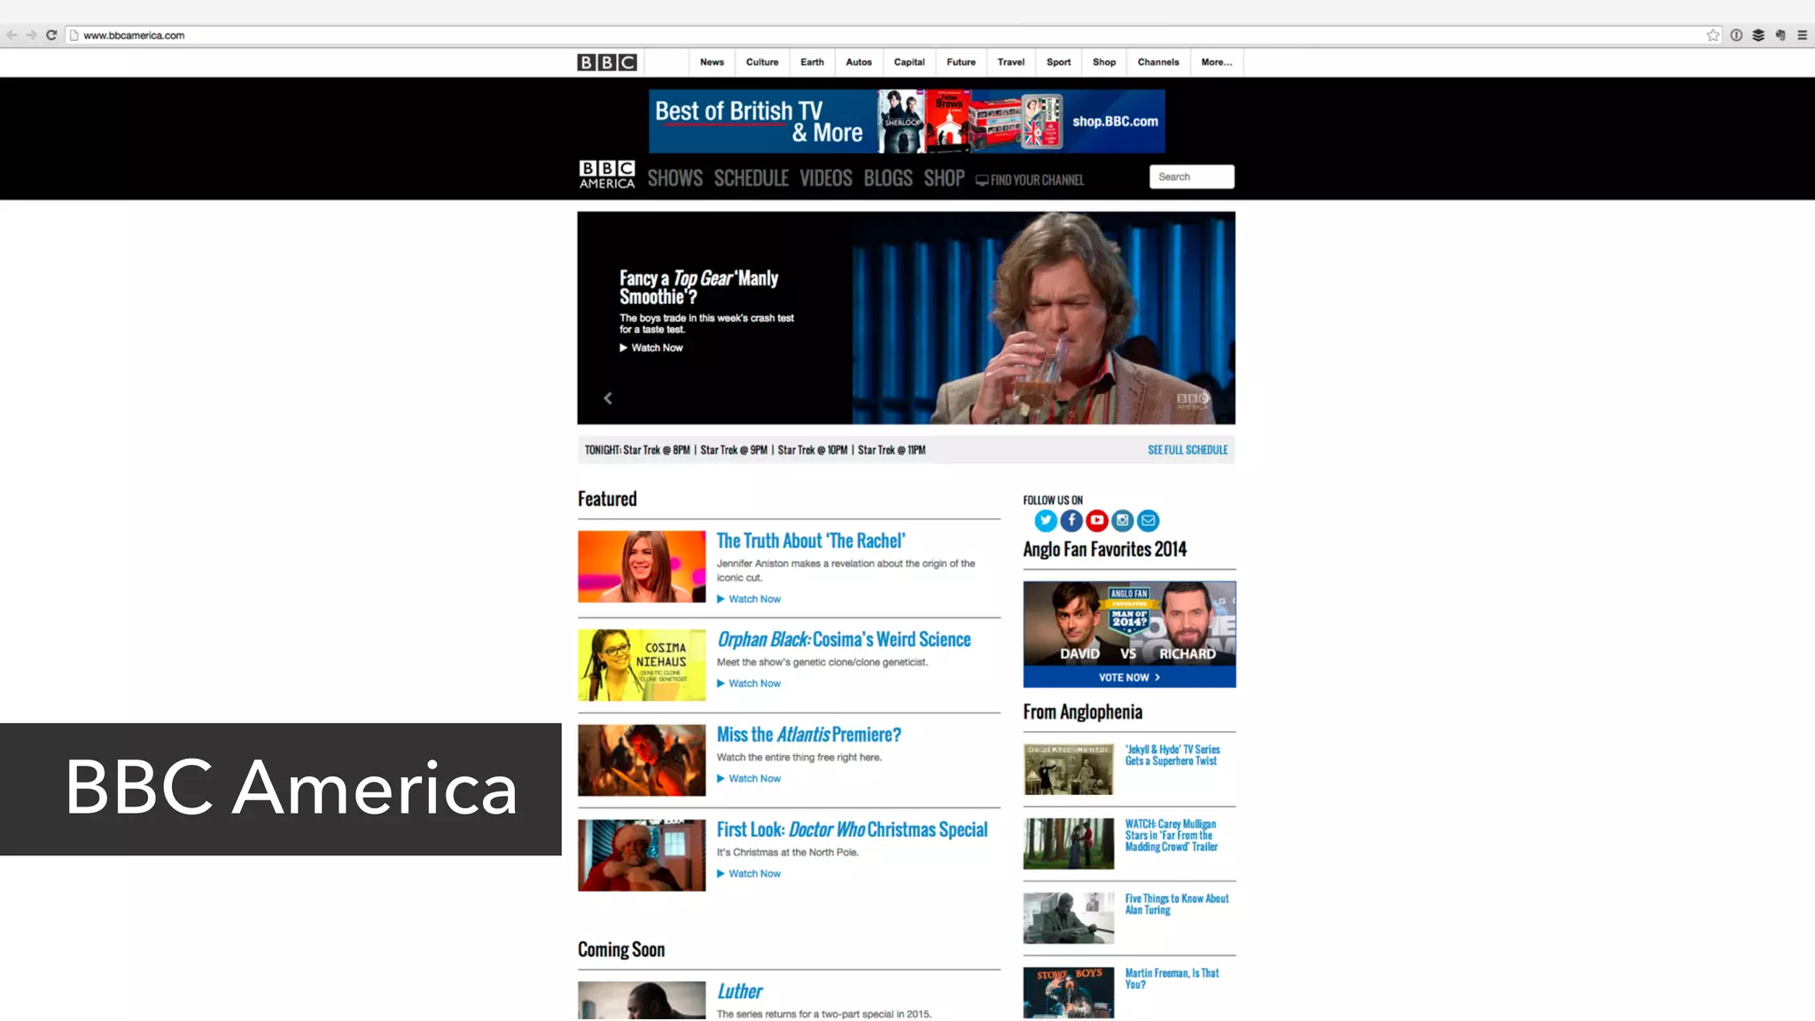Click Watch Now in the Top Gear hero
The image size is (1815, 1021).
pos(651,347)
